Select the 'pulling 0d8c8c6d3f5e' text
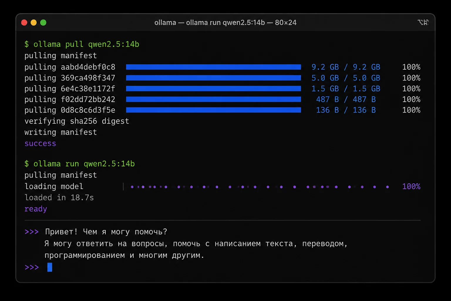451x301 pixels. tap(70, 110)
